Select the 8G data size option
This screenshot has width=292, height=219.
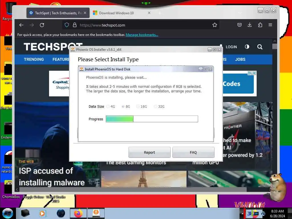pyautogui.click(x=126, y=107)
